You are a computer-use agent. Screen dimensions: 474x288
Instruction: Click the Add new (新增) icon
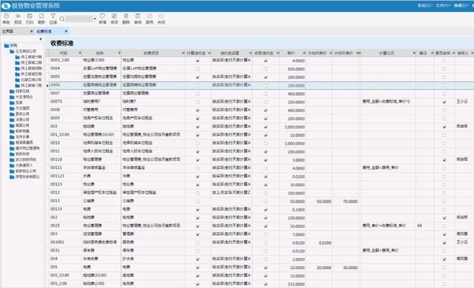[103, 17]
